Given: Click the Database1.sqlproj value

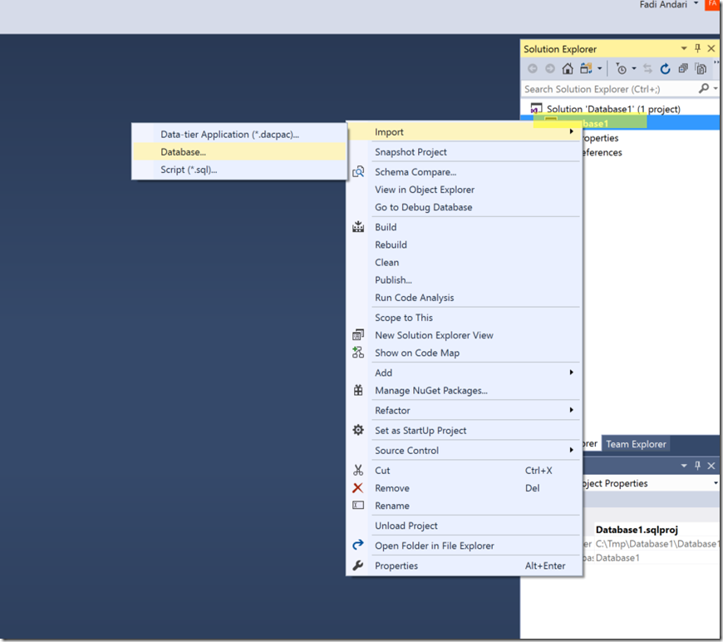Looking at the screenshot, I should click(x=637, y=530).
